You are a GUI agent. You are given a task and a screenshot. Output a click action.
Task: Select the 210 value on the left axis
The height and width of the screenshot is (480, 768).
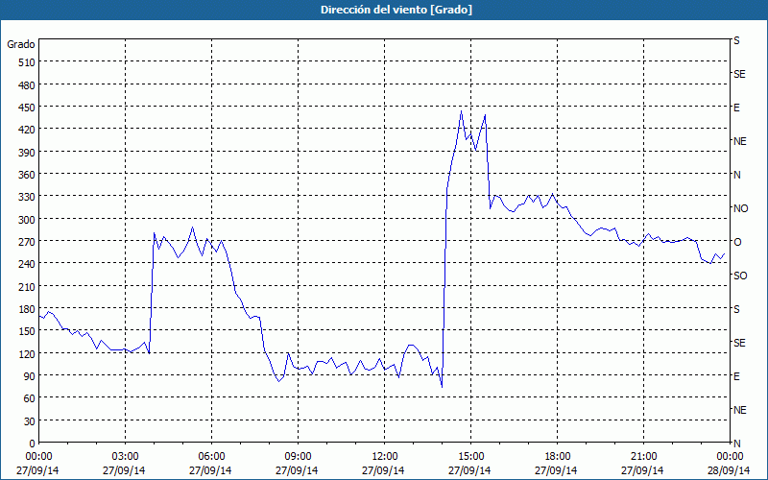(x=27, y=286)
